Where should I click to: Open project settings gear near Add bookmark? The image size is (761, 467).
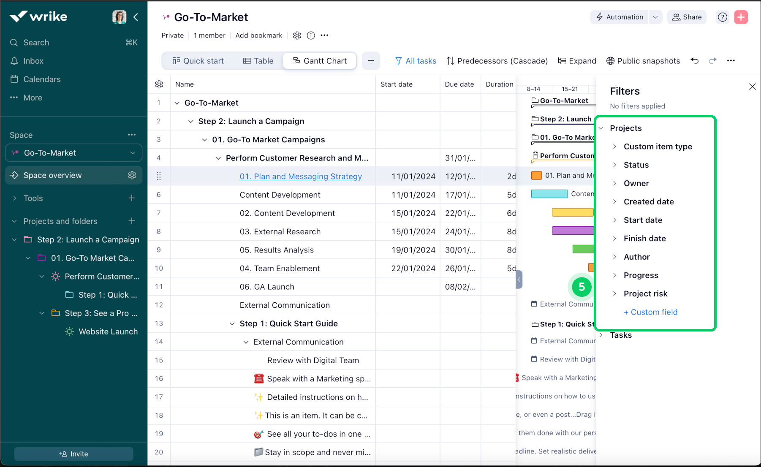[297, 35]
